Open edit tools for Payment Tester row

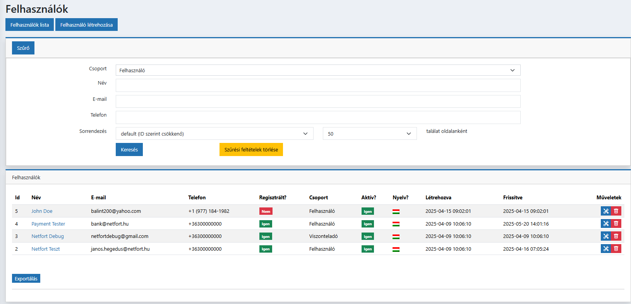coord(606,224)
